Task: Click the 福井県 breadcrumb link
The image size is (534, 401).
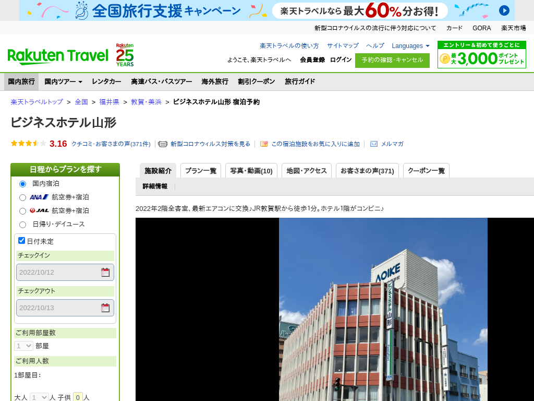Action: pos(109,102)
